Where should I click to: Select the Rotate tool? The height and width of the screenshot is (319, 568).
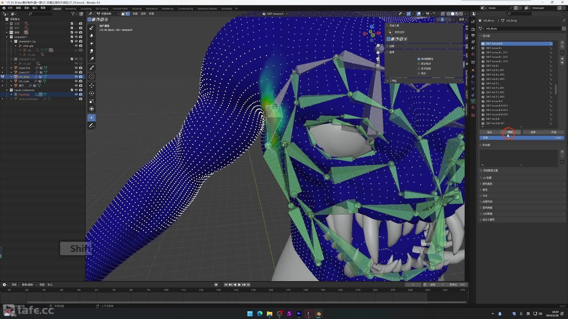click(92, 93)
